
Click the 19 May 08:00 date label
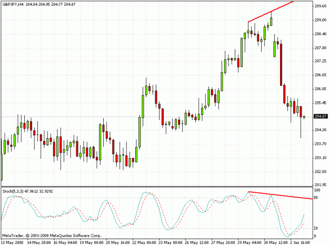point(92,243)
